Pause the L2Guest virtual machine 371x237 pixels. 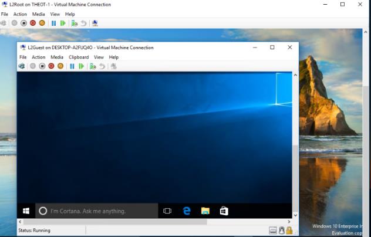click(x=72, y=66)
